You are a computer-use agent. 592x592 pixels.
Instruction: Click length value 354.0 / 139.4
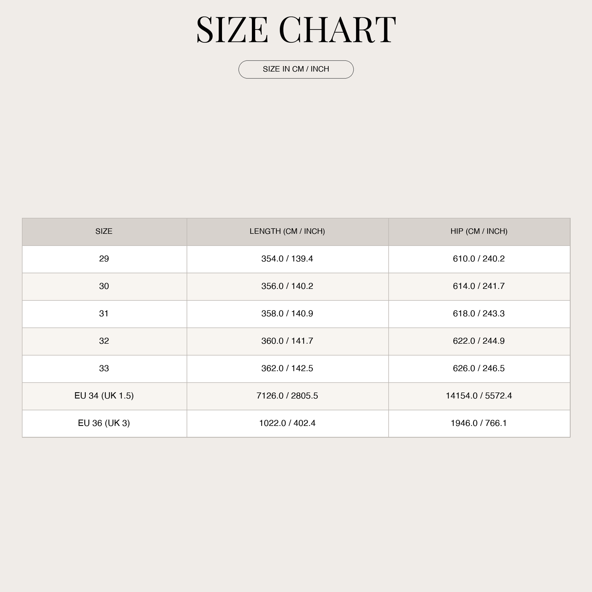(x=287, y=259)
